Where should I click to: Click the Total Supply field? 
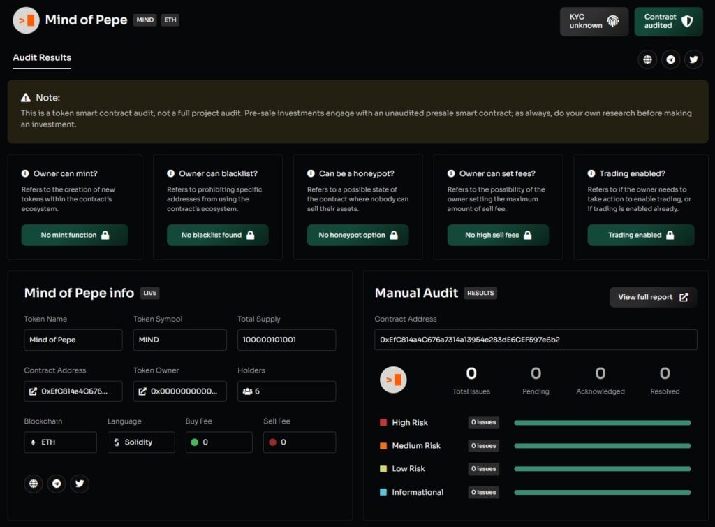coord(286,340)
